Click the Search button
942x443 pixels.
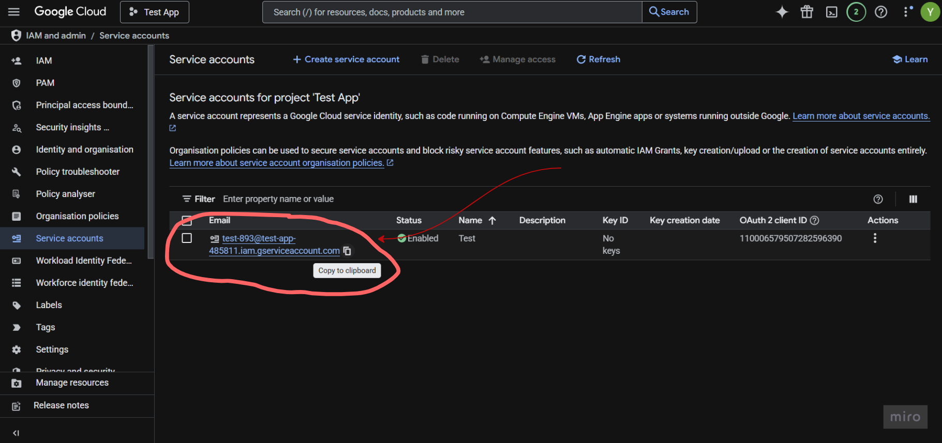(x=669, y=12)
